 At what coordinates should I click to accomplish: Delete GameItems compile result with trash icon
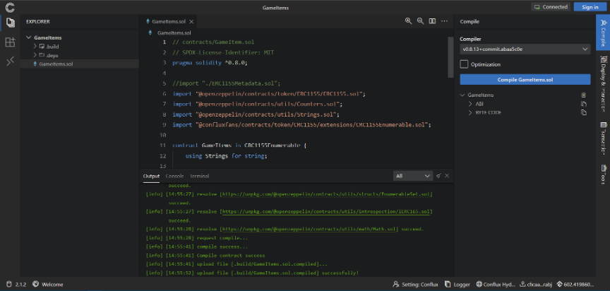point(583,95)
